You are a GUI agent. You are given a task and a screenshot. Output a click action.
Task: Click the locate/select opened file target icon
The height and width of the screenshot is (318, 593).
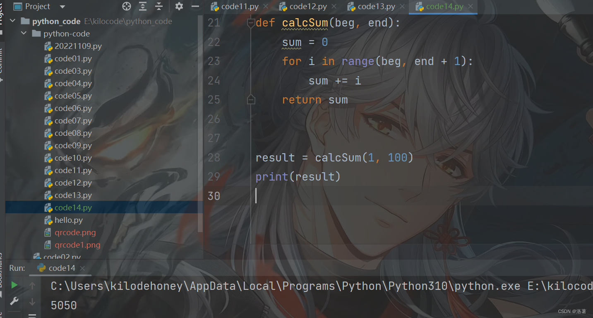coord(127,6)
